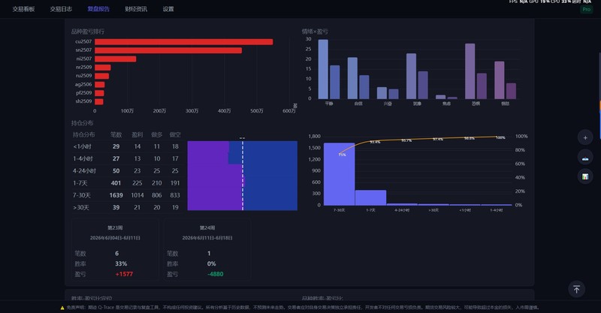Go to the 设置 menu

[x=168, y=9]
